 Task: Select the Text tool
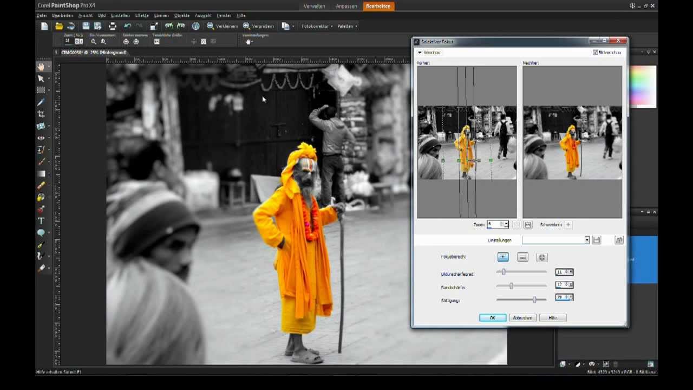[x=41, y=221]
